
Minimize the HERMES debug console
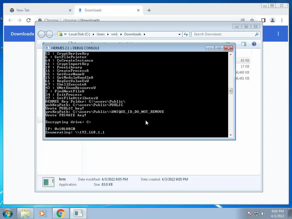(210, 48)
